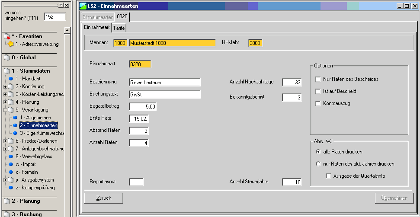Collapse the Veranlagung tree node
Viewport: 420px width, 217px height.
tap(5, 110)
